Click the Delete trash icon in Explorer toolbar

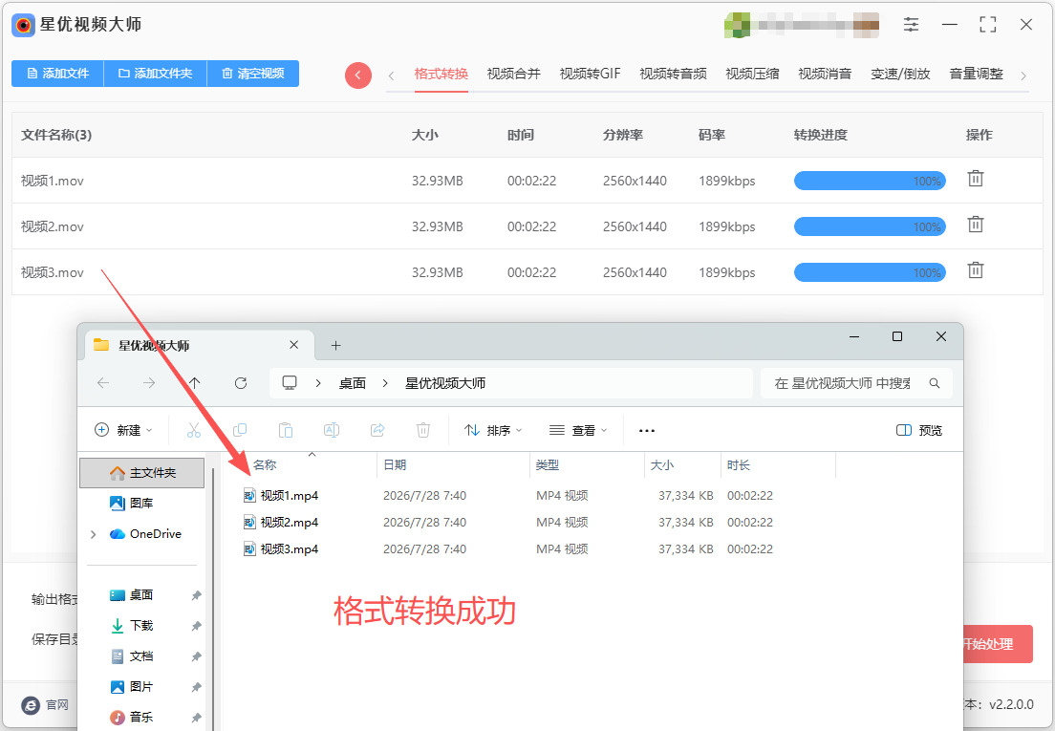(423, 430)
